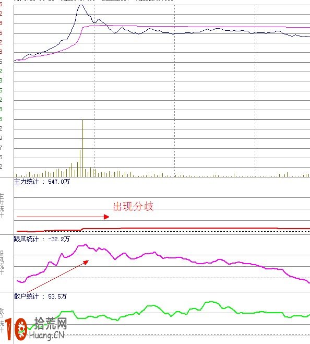Click the -32.2万 follower value
Image resolution: width=310 pixels, height=344 pixels.
(x=59, y=239)
